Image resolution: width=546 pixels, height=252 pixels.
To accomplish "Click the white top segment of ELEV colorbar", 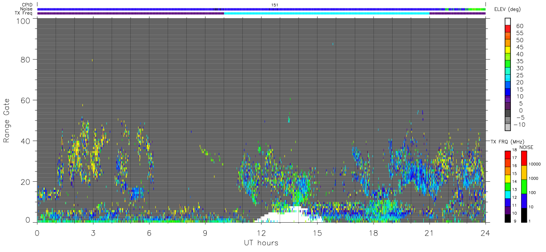I will coord(508,21).
